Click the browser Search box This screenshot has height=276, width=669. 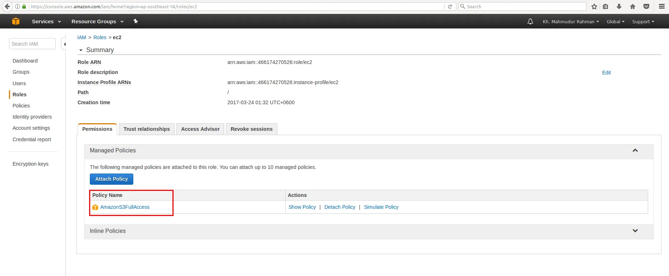[x=522, y=6]
